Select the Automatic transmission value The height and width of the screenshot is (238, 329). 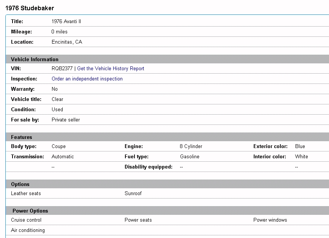pos(63,156)
